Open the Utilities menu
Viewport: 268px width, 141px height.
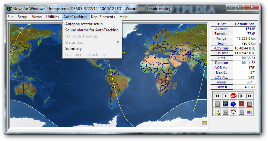(52, 17)
